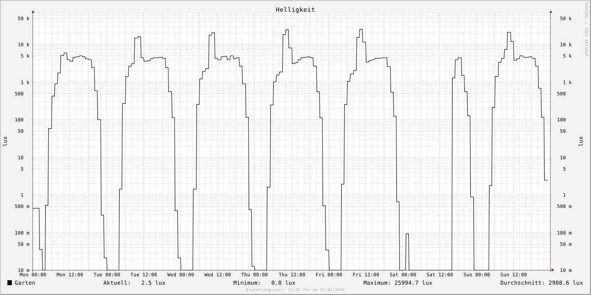591x295 pixels.
Task: Select the 'Durchschnitt: 2908.6 lux' statistic
Action: (542, 283)
